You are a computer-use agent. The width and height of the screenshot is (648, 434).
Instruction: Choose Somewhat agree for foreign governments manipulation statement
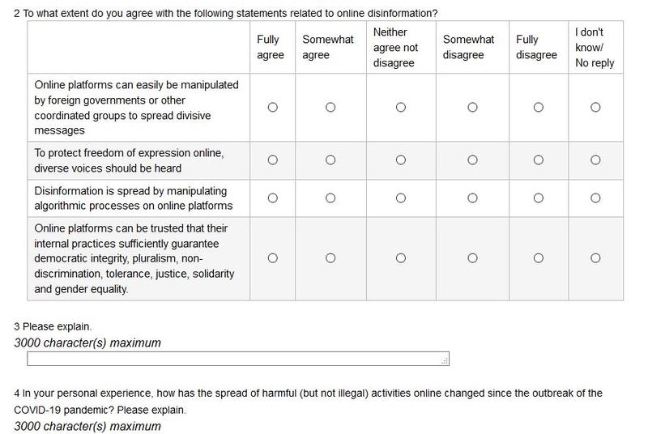pos(330,107)
